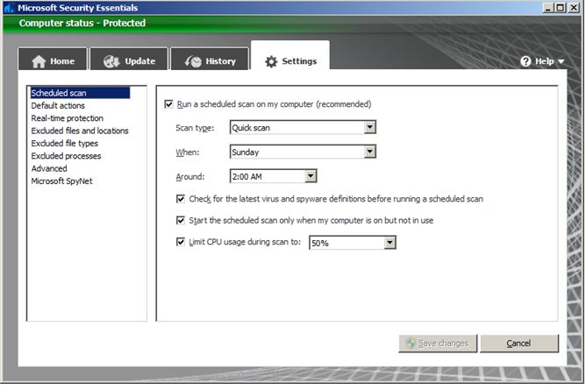This screenshot has width=586, height=390.
Task: Click the Save changes button
Action: (x=438, y=344)
